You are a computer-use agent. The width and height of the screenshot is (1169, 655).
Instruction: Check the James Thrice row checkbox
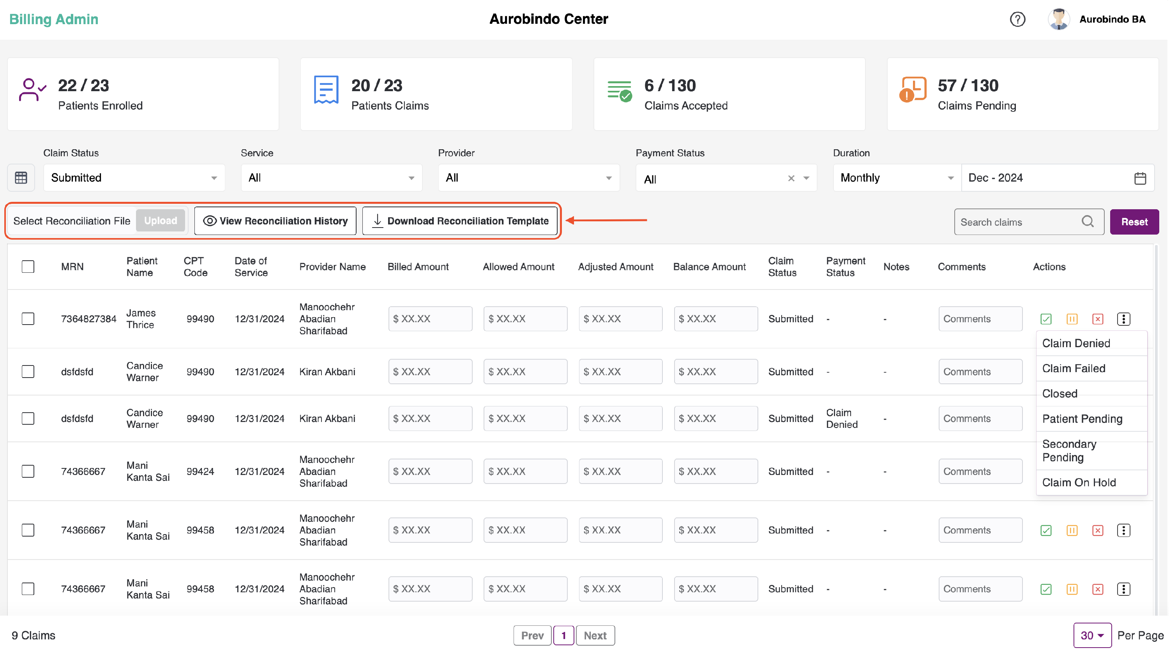pyautogui.click(x=28, y=319)
